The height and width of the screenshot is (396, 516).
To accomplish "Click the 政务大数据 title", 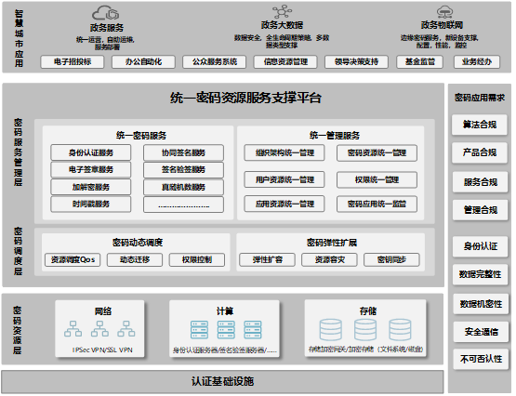I will tap(282, 25).
